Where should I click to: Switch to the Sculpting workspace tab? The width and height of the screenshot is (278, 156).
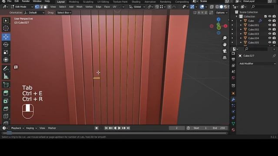(x=88, y=2)
